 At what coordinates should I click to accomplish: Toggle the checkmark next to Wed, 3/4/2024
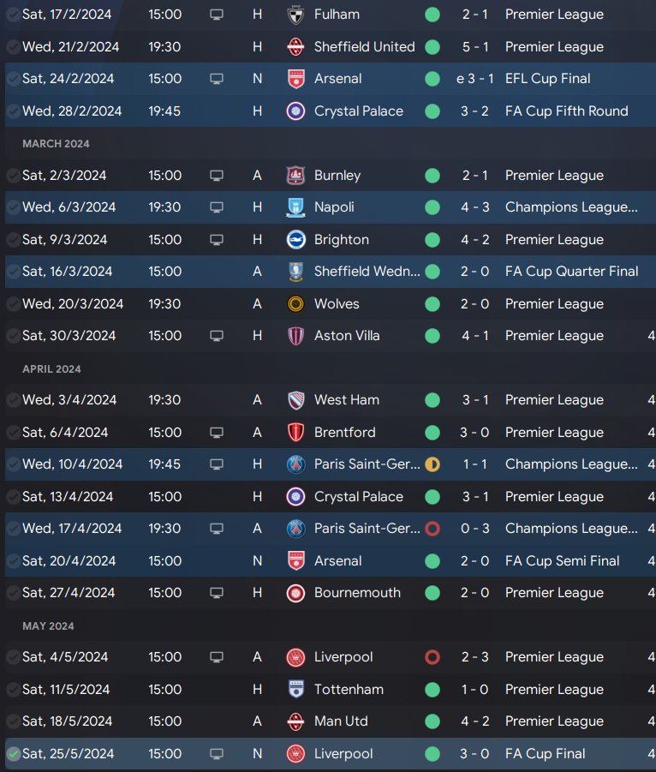(x=13, y=400)
